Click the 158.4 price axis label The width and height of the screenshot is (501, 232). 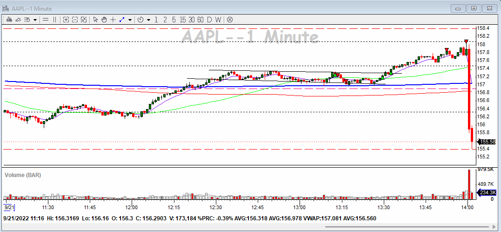pos(483,28)
